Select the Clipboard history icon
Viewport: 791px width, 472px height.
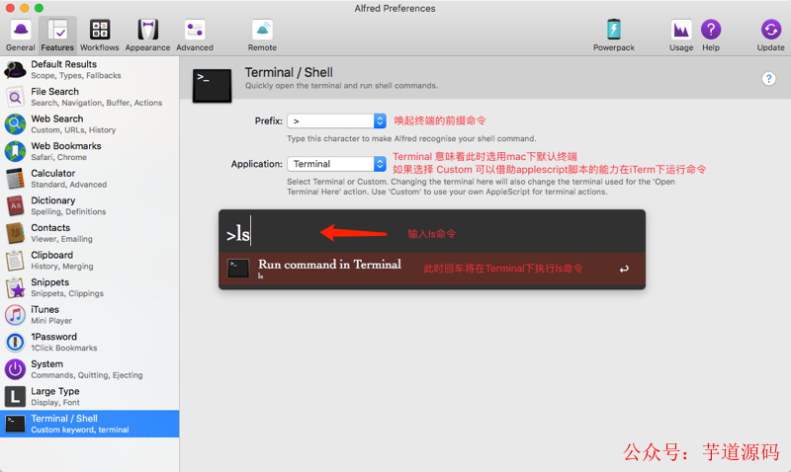pyautogui.click(x=15, y=261)
